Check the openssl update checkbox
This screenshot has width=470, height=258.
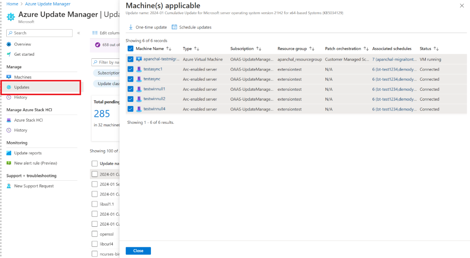click(x=95, y=234)
